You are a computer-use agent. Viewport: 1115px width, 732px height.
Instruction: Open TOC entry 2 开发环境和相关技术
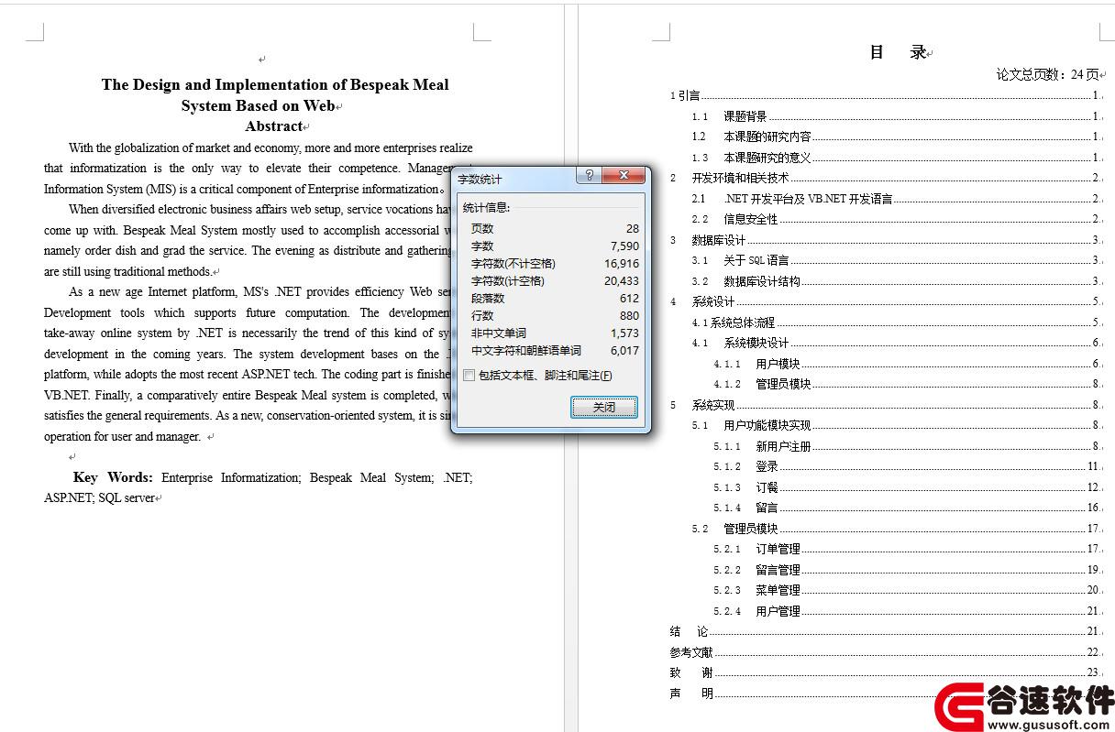pos(885,178)
